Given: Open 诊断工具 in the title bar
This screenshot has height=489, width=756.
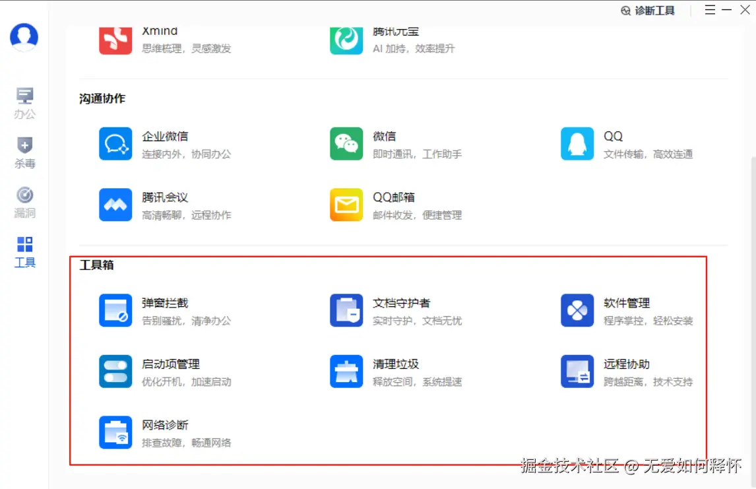Looking at the screenshot, I should (648, 11).
